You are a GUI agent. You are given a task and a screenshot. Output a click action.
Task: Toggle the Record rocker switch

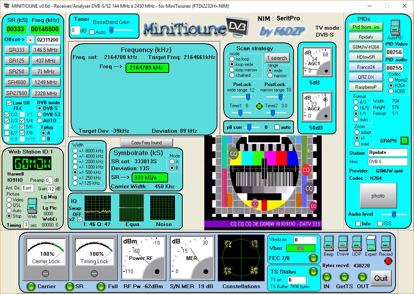coord(385,243)
